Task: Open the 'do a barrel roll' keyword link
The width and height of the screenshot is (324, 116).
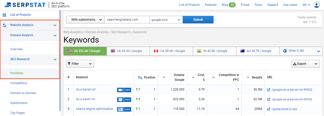Action: tap(85, 89)
